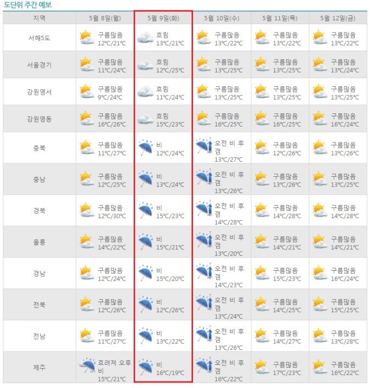
Task: Click the 9℃/24℃ temperature for 강원영서
Action: (x=110, y=97)
